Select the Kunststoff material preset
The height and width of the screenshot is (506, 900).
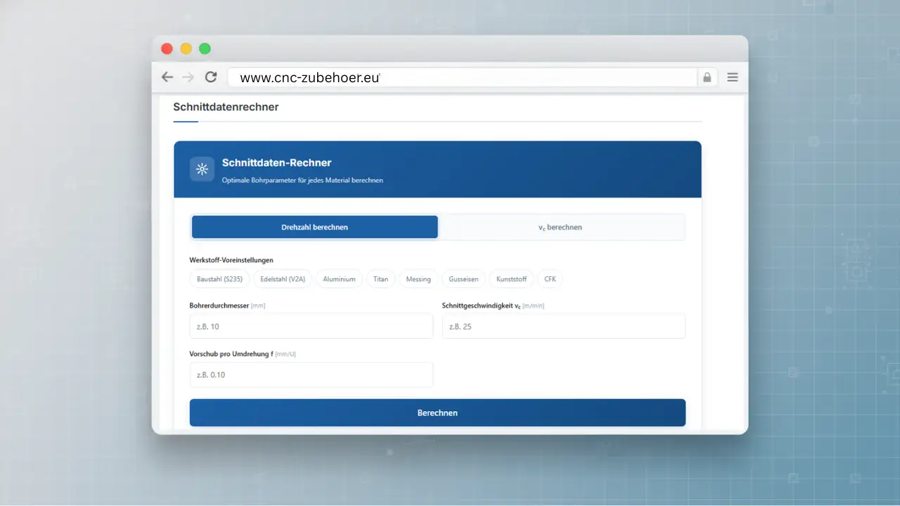point(511,279)
